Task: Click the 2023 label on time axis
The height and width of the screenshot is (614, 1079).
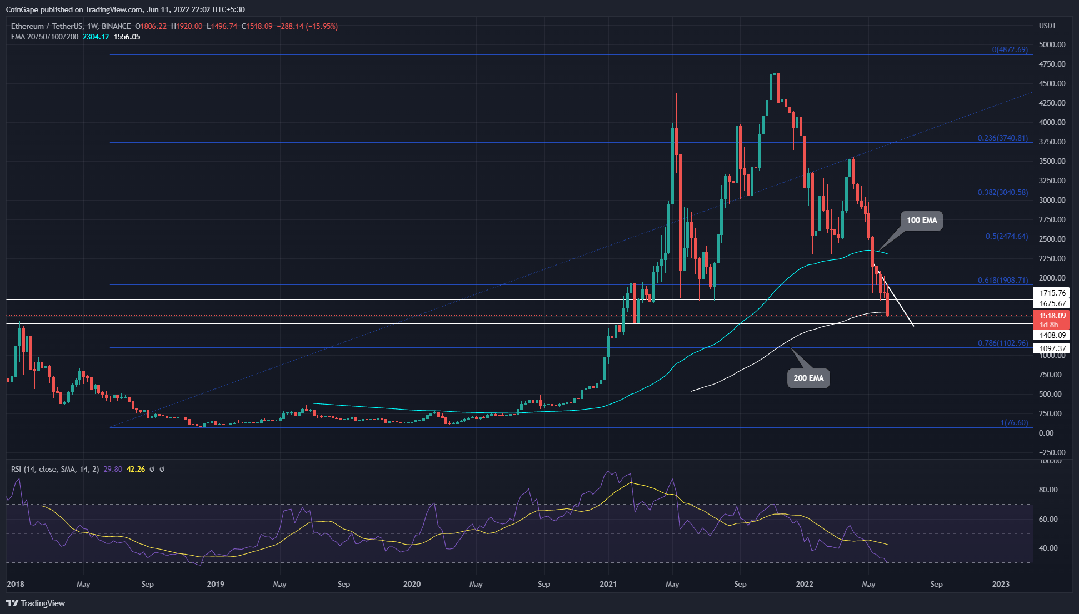Action: 1001,584
